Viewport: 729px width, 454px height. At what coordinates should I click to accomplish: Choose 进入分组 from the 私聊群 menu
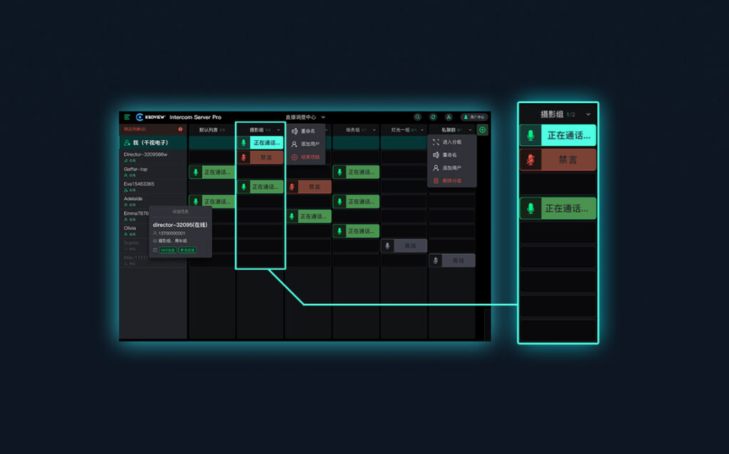click(451, 142)
